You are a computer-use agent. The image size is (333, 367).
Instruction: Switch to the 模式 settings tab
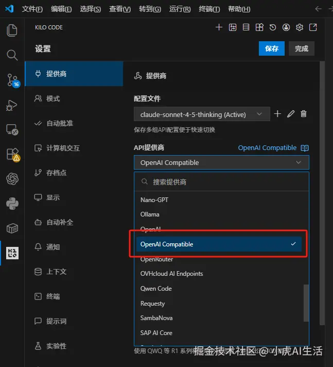pos(74,98)
